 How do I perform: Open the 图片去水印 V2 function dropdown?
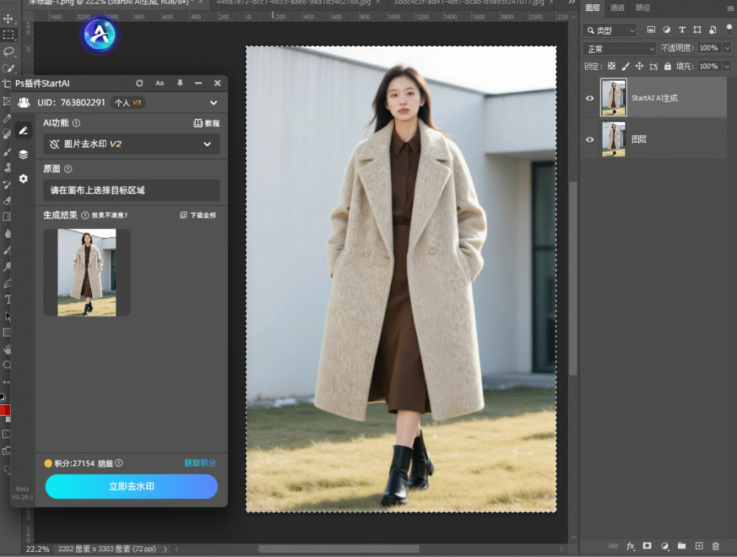pos(131,144)
